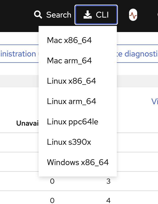
Task: Open the partially visible Administration tab
Action: point(18,54)
